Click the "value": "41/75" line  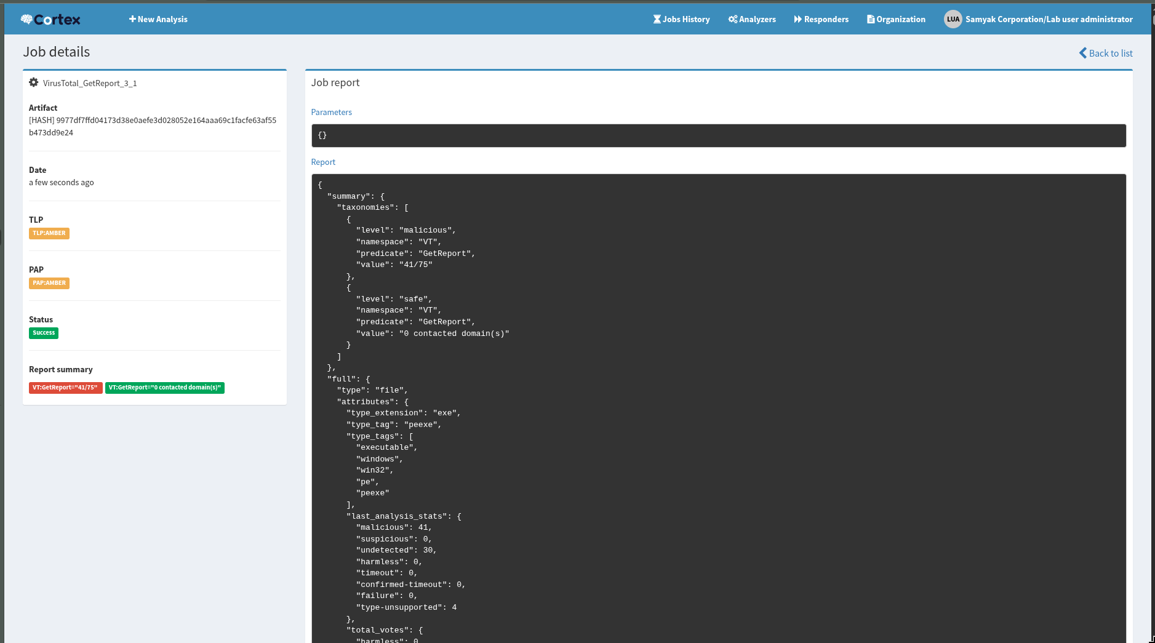(394, 265)
